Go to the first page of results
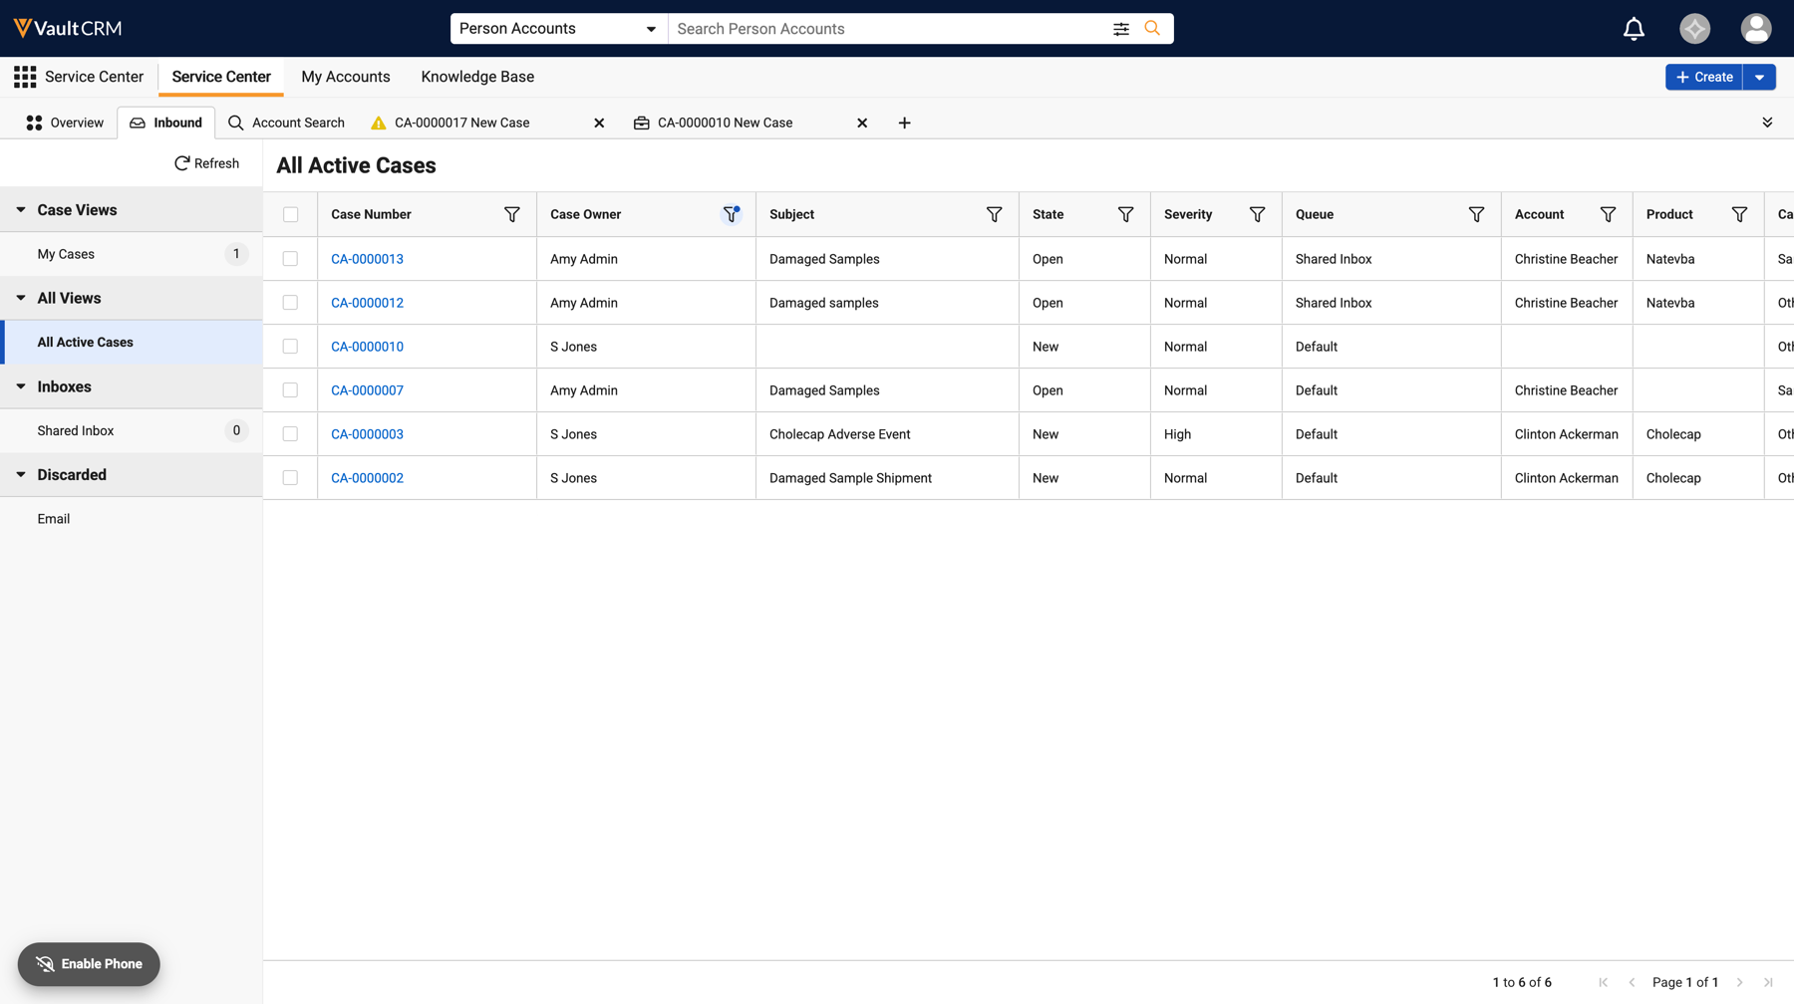This screenshot has width=1794, height=1004. coord(1603,982)
